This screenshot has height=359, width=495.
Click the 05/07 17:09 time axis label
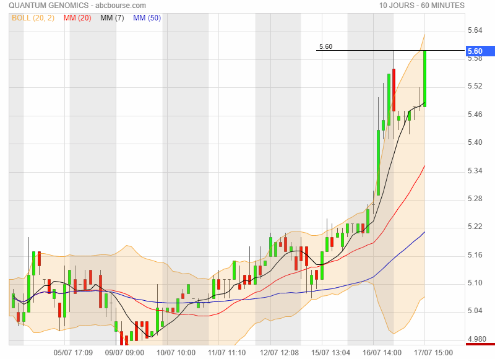(x=73, y=353)
